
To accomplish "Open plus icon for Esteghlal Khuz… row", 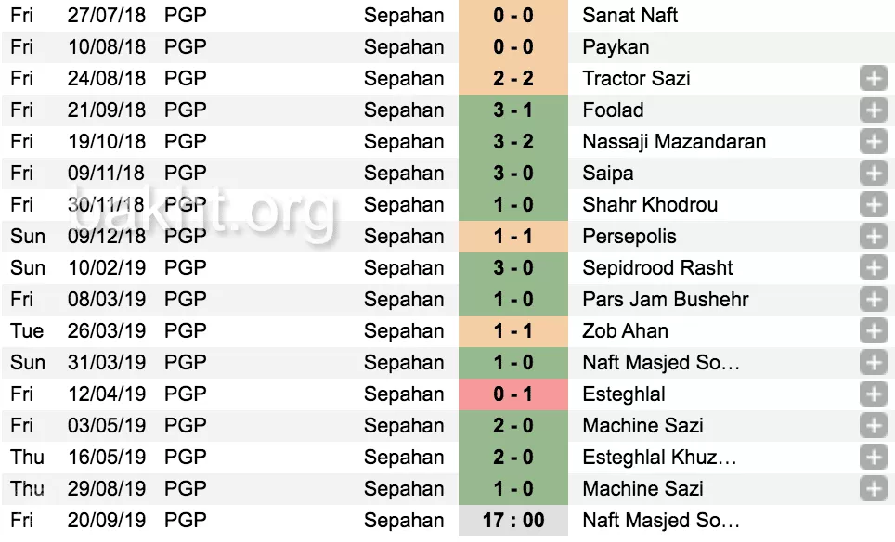I will (x=873, y=458).
